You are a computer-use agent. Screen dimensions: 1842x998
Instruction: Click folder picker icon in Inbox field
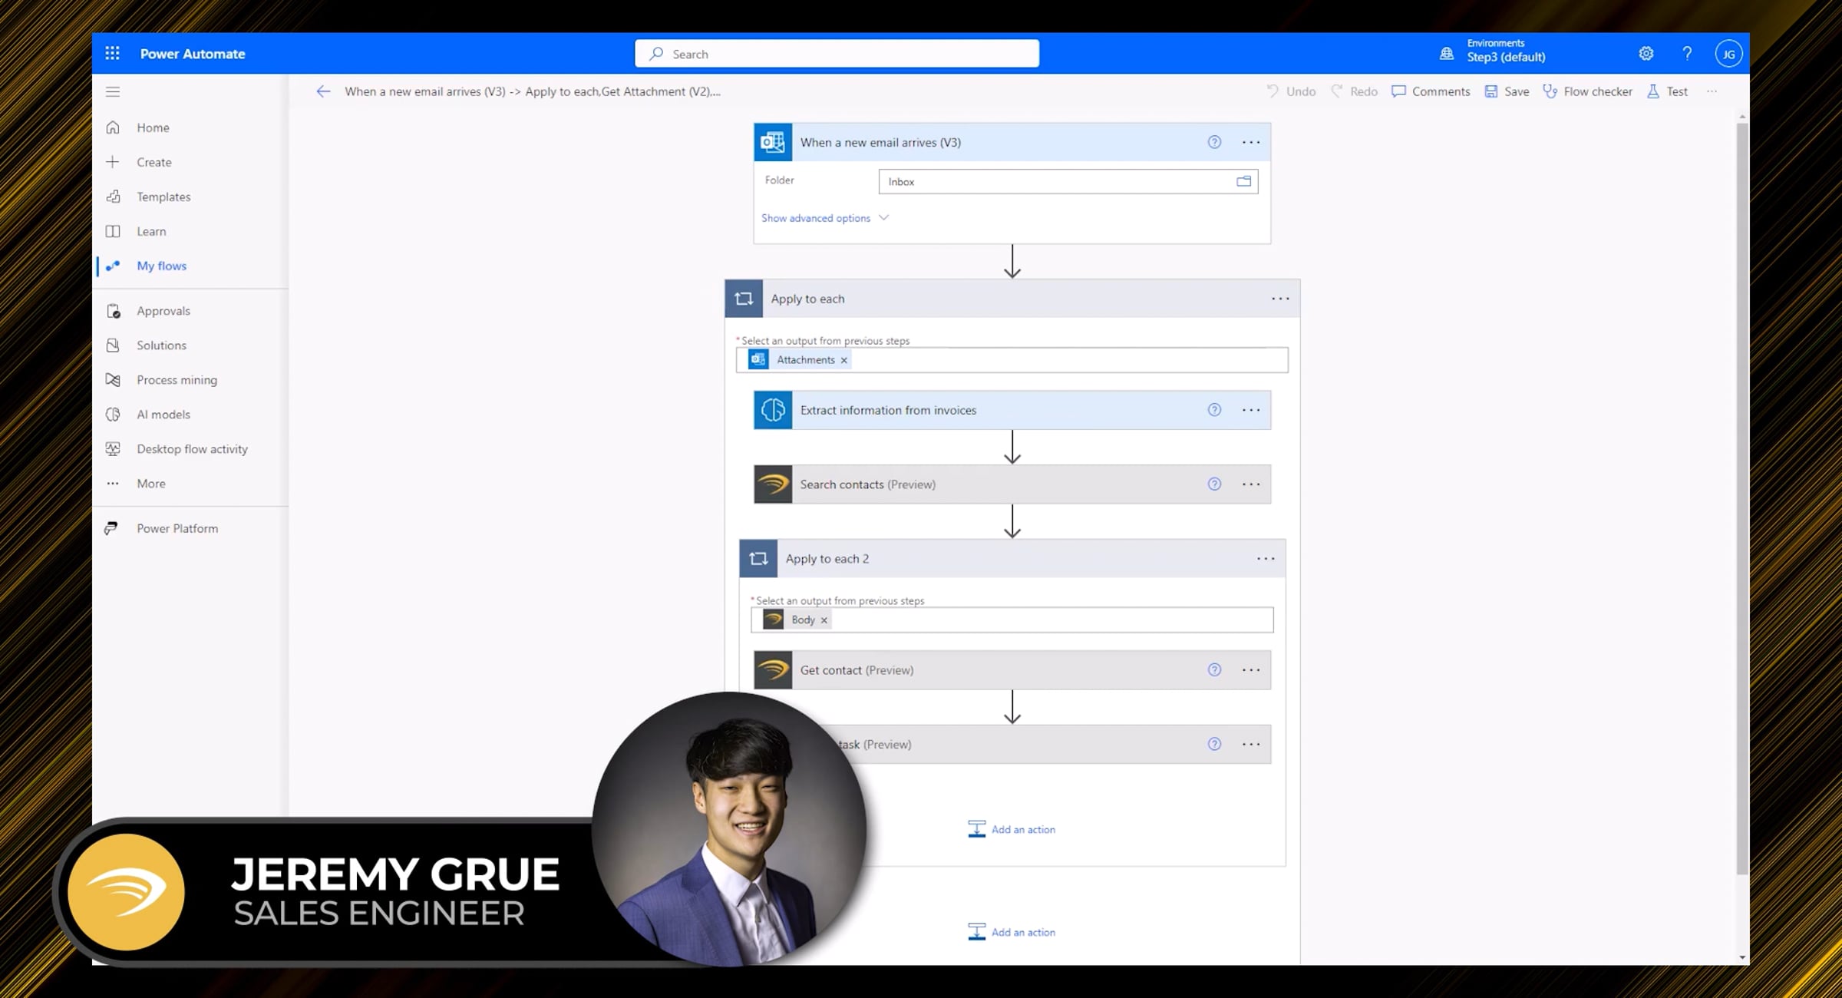coord(1243,181)
